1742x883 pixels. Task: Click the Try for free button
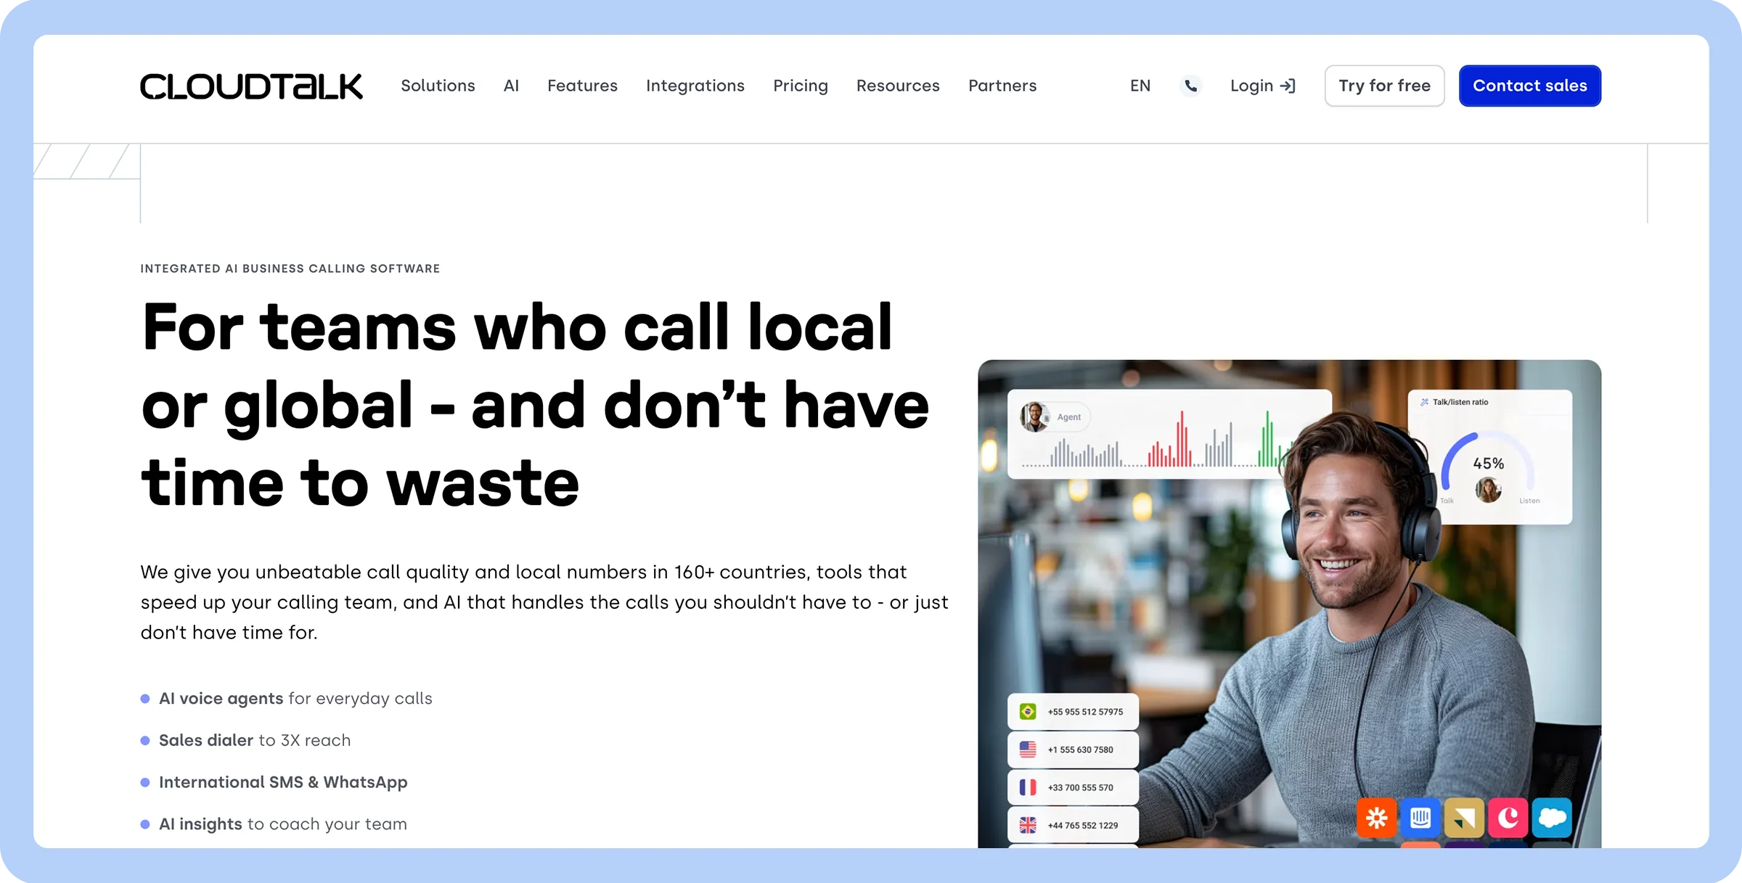[x=1384, y=86]
